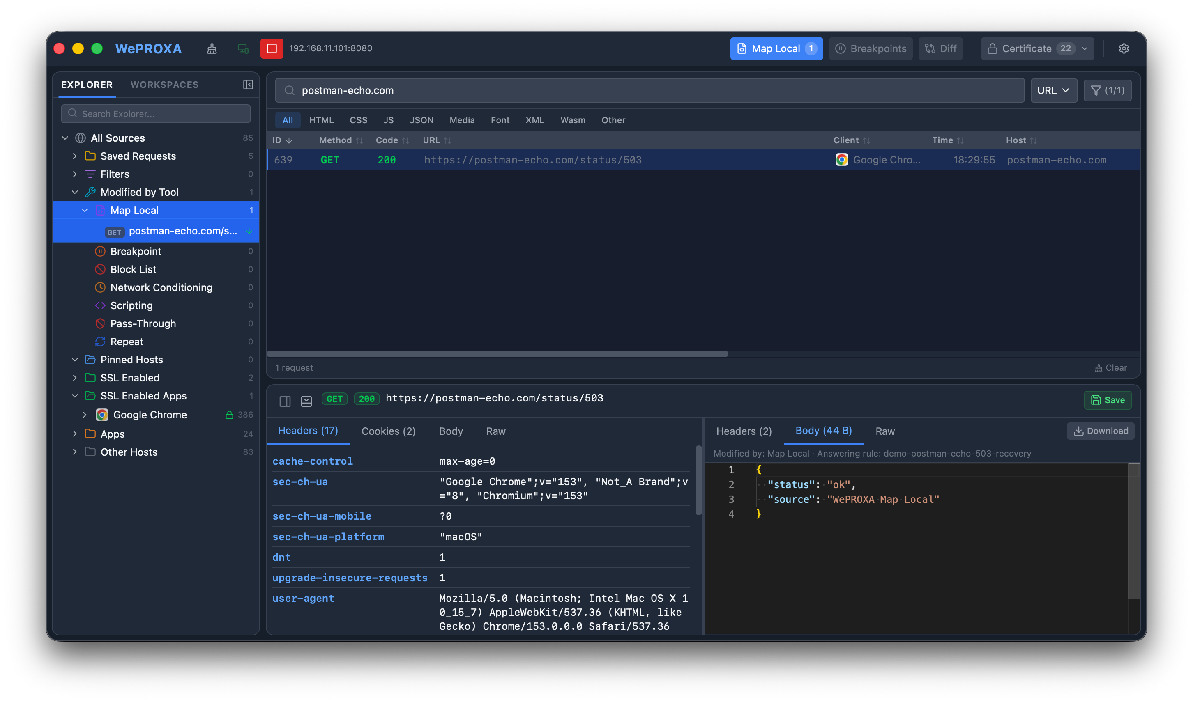
Task: Toggle Map Local tool in top bar
Action: pos(776,49)
